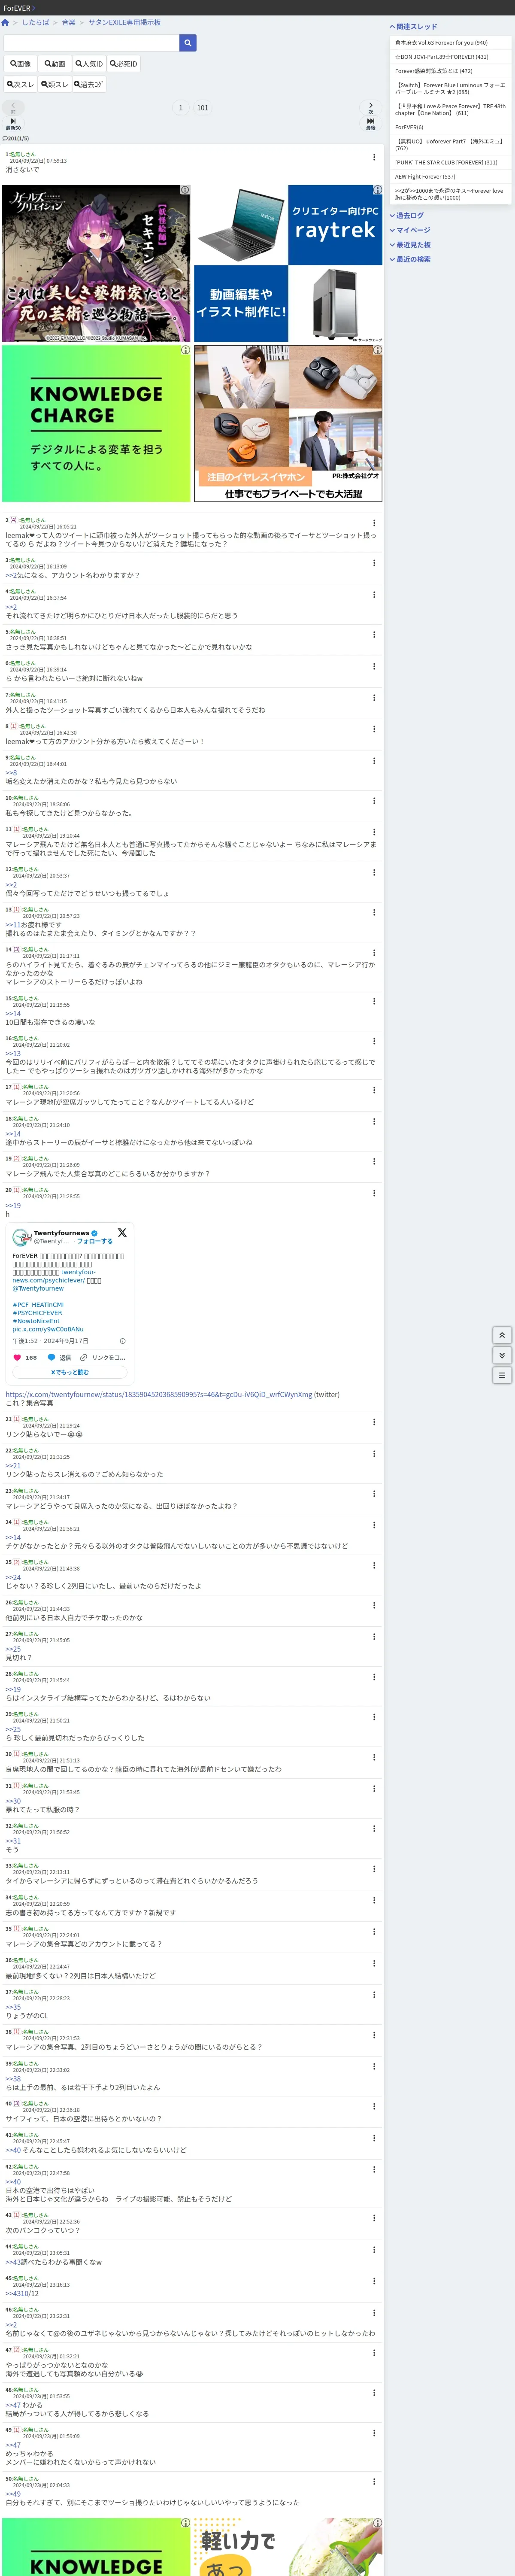Select page 1 in the pagination
This screenshot has width=515, height=2576.
tap(181, 108)
